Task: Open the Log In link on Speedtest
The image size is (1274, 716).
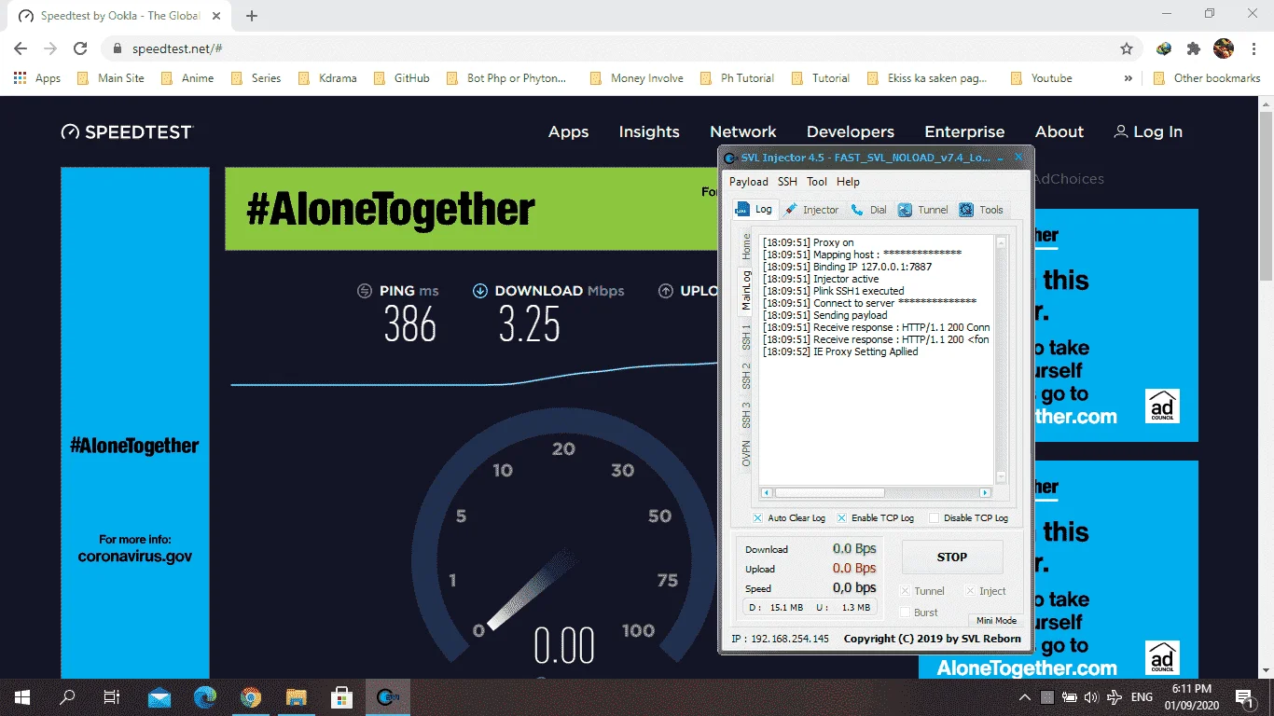Action: pyautogui.click(x=1148, y=131)
